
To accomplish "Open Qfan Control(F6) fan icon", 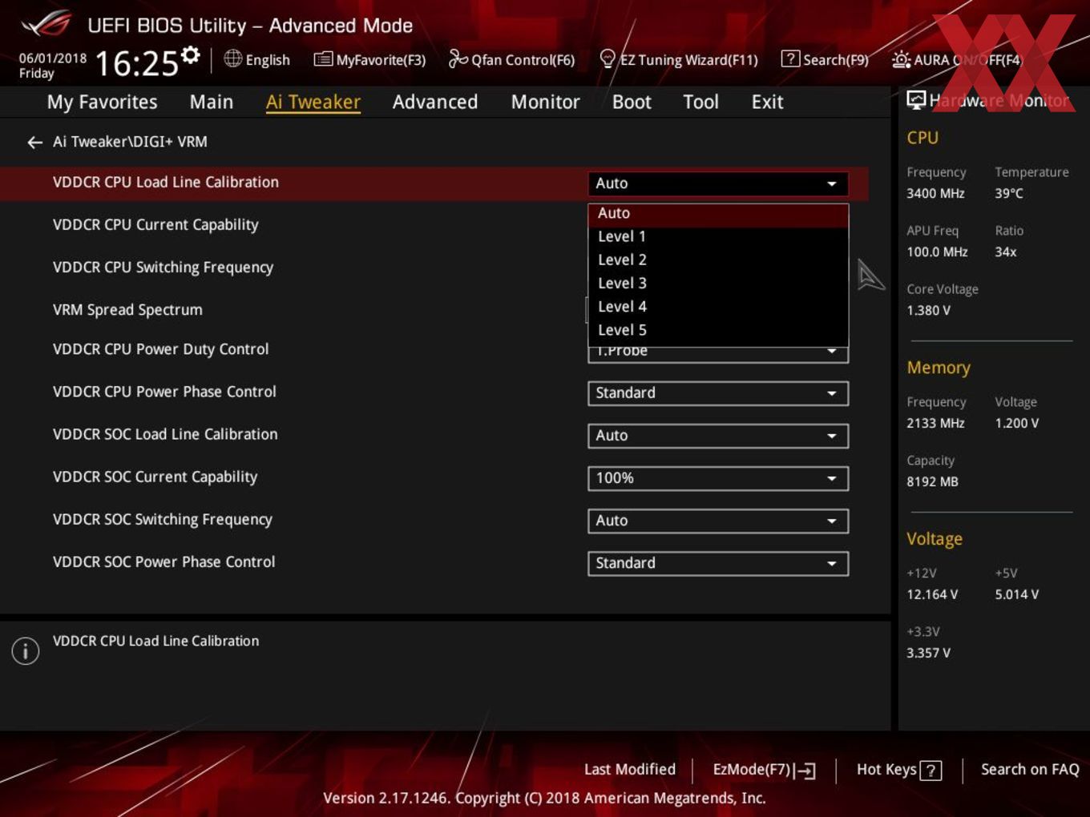I will [x=458, y=58].
